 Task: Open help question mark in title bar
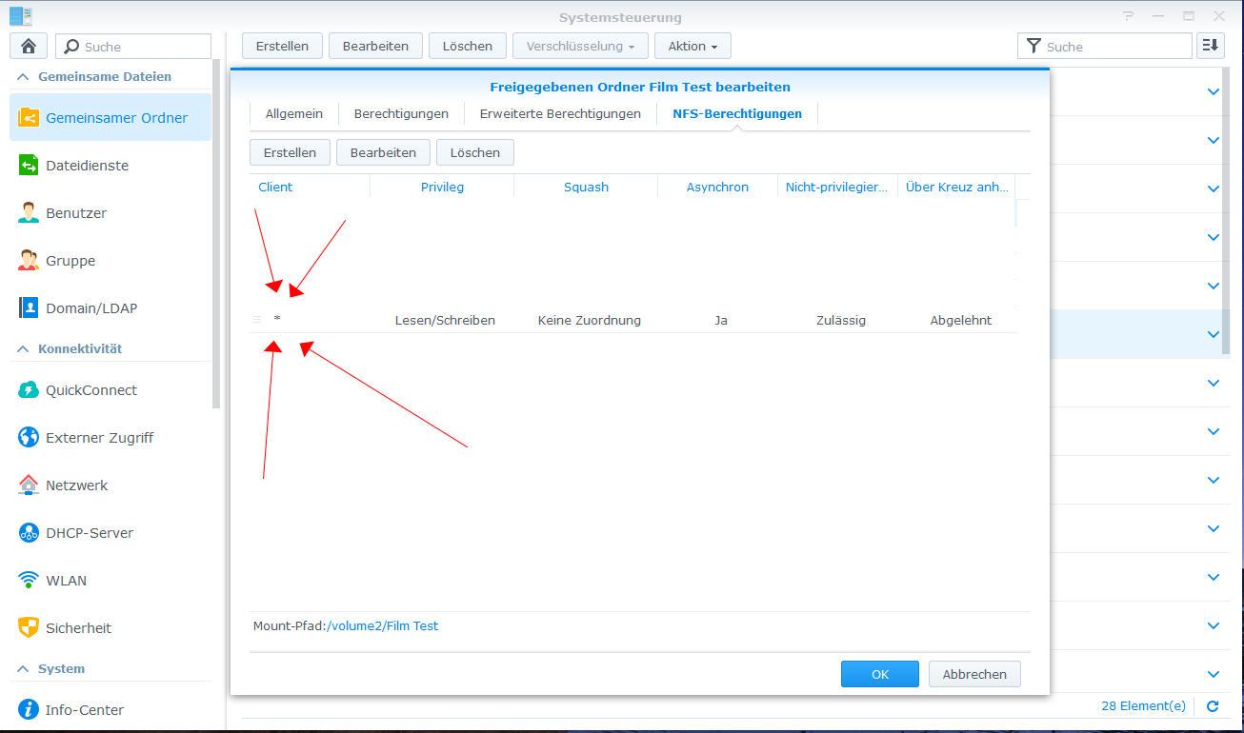click(x=1129, y=16)
